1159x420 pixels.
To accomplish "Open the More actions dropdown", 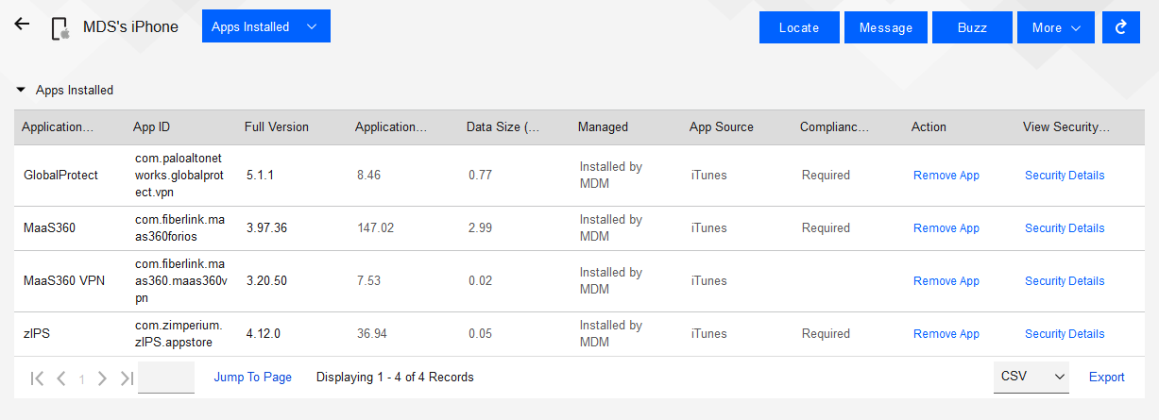I will (x=1055, y=27).
